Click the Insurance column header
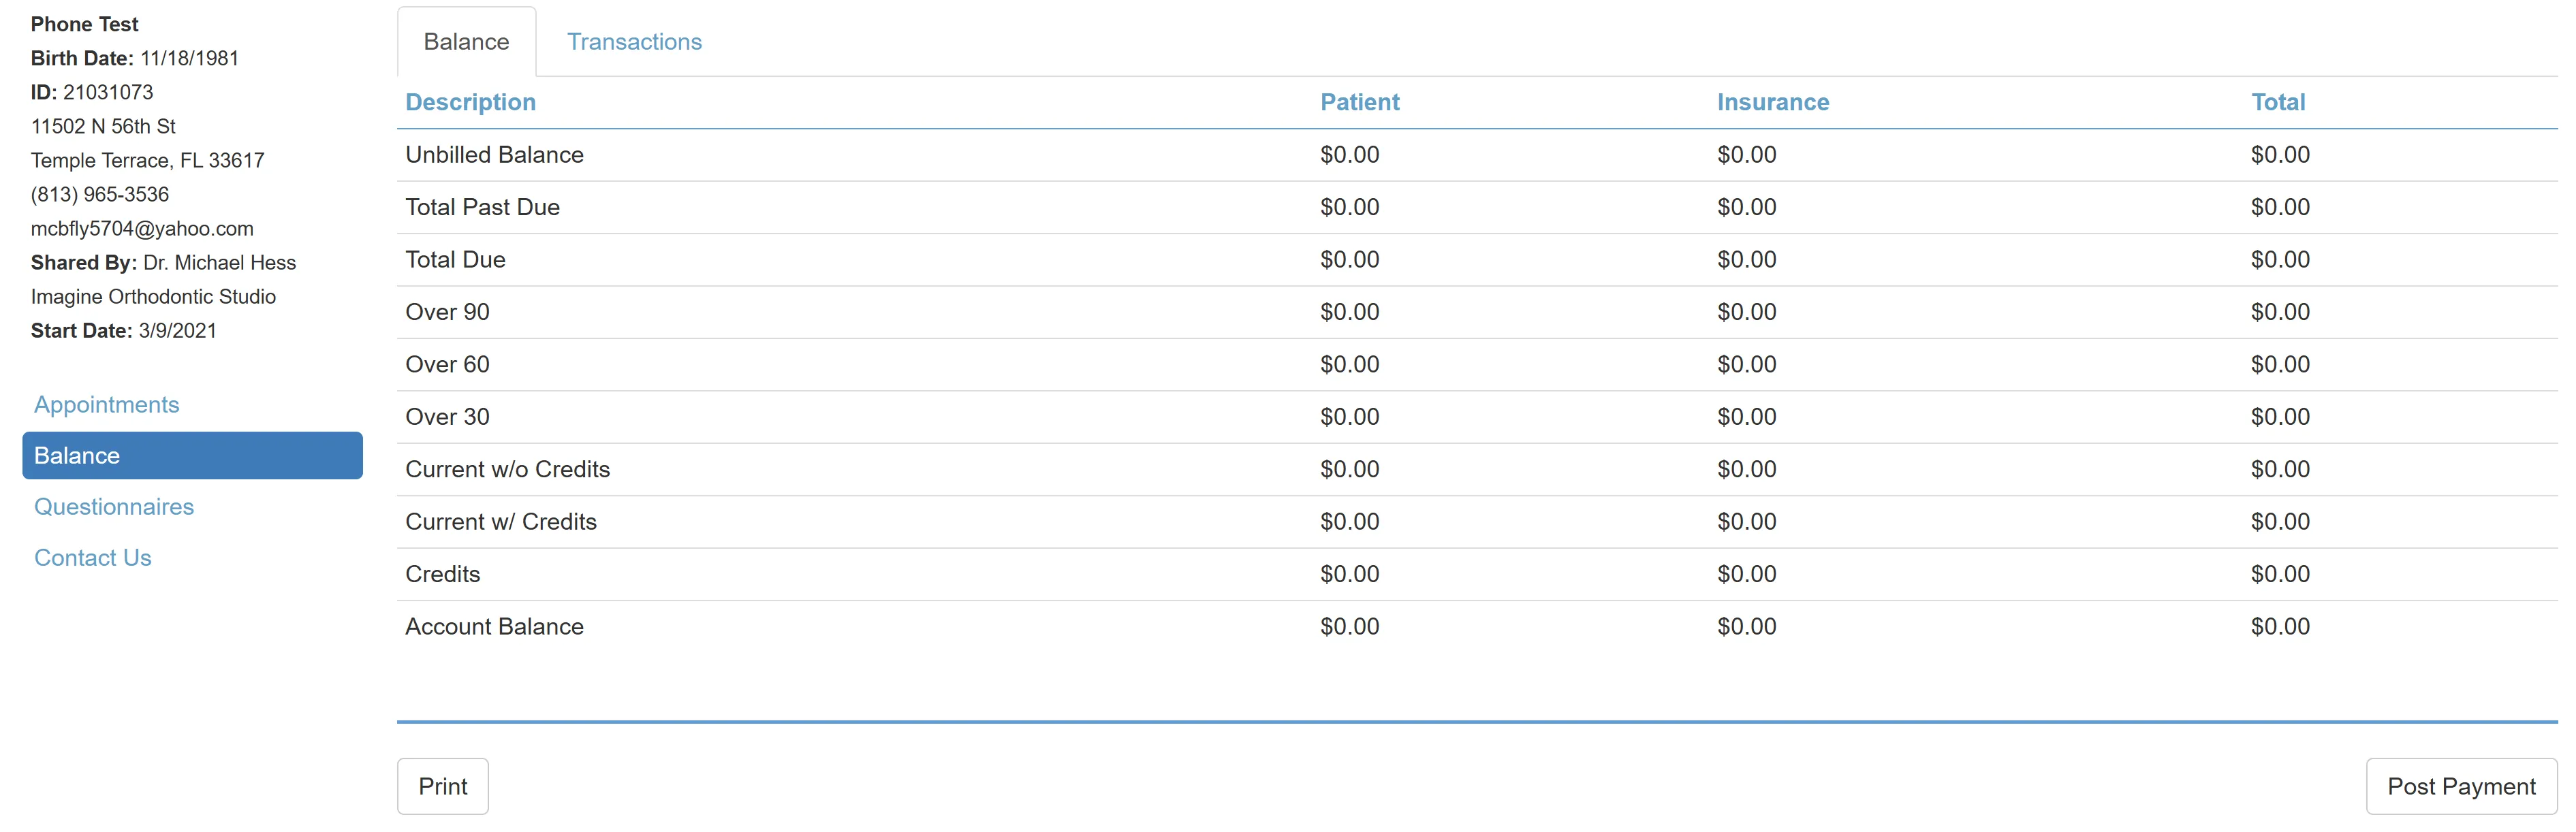 pos(1772,102)
